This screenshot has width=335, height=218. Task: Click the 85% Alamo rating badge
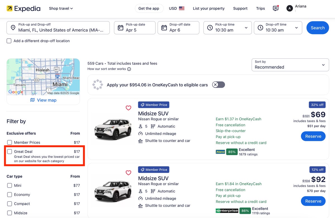232,152
